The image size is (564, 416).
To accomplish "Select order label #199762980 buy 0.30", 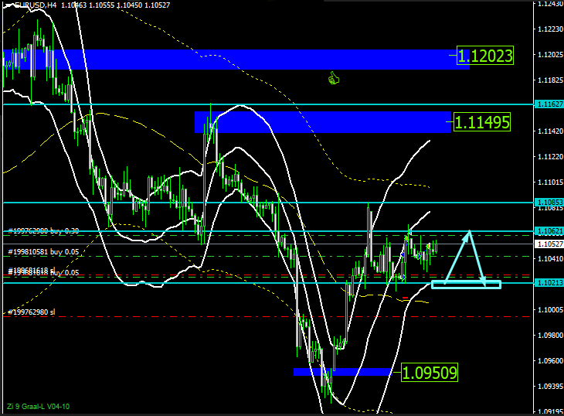I will 43,231.
